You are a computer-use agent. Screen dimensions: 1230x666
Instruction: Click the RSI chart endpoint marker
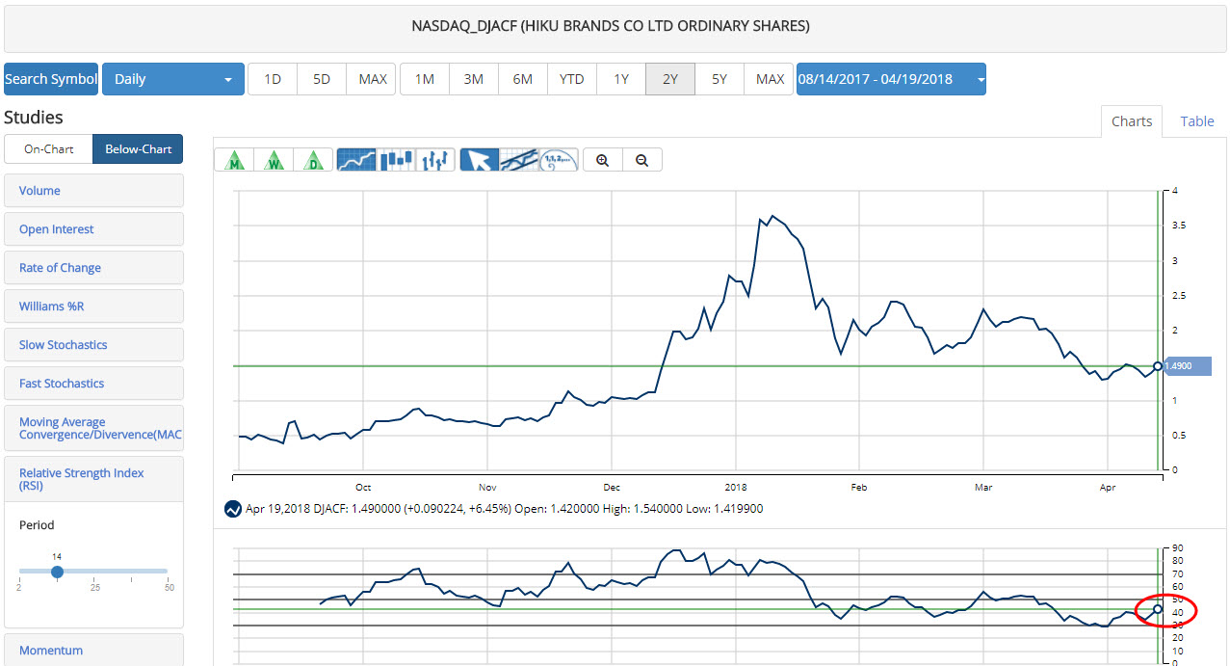tap(1158, 608)
